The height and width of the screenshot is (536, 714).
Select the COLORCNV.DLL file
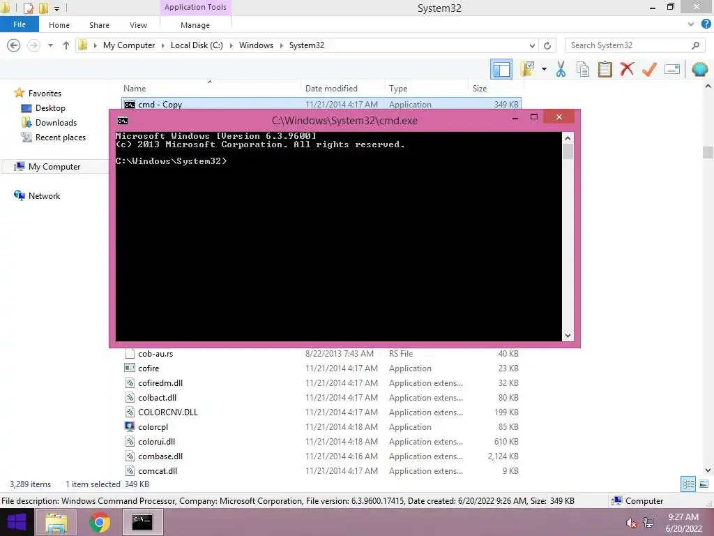(x=321, y=412)
